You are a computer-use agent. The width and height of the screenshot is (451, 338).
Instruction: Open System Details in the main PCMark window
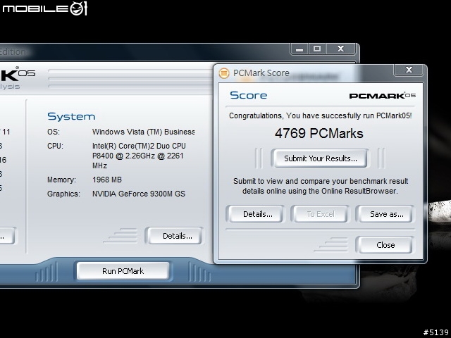click(175, 236)
